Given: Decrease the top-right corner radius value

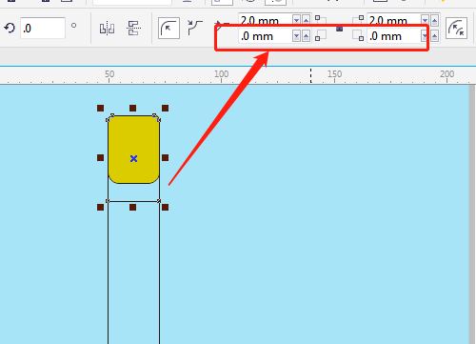Looking at the screenshot, I should (425, 21).
